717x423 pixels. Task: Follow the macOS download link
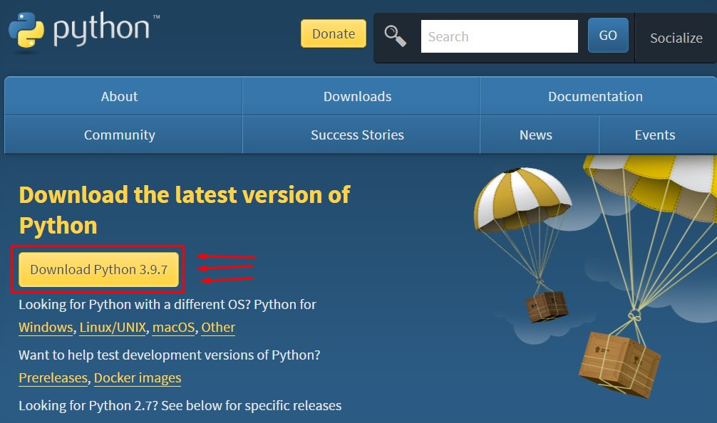(173, 328)
